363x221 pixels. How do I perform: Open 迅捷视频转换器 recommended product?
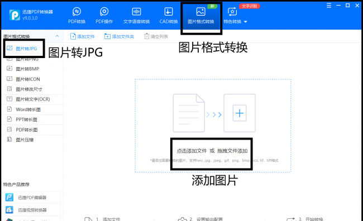[x=32, y=210]
